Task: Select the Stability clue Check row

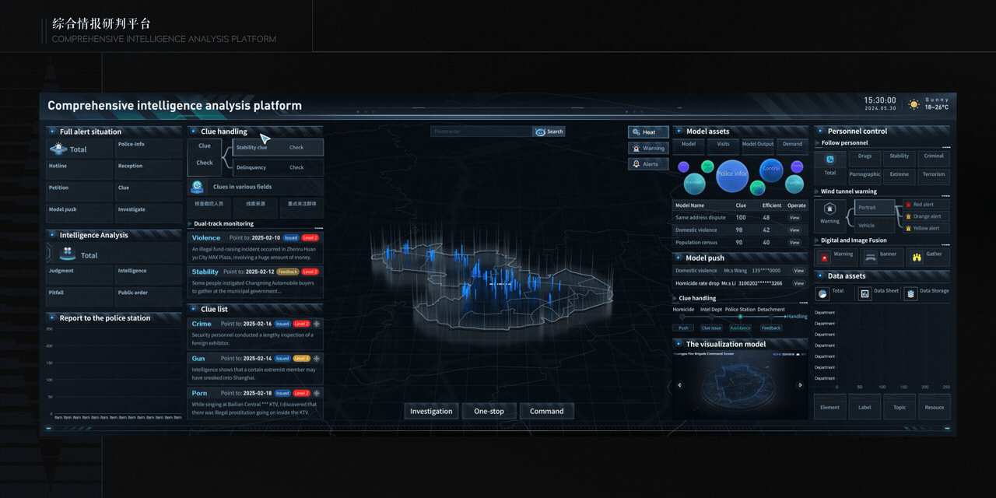Action: (278, 147)
